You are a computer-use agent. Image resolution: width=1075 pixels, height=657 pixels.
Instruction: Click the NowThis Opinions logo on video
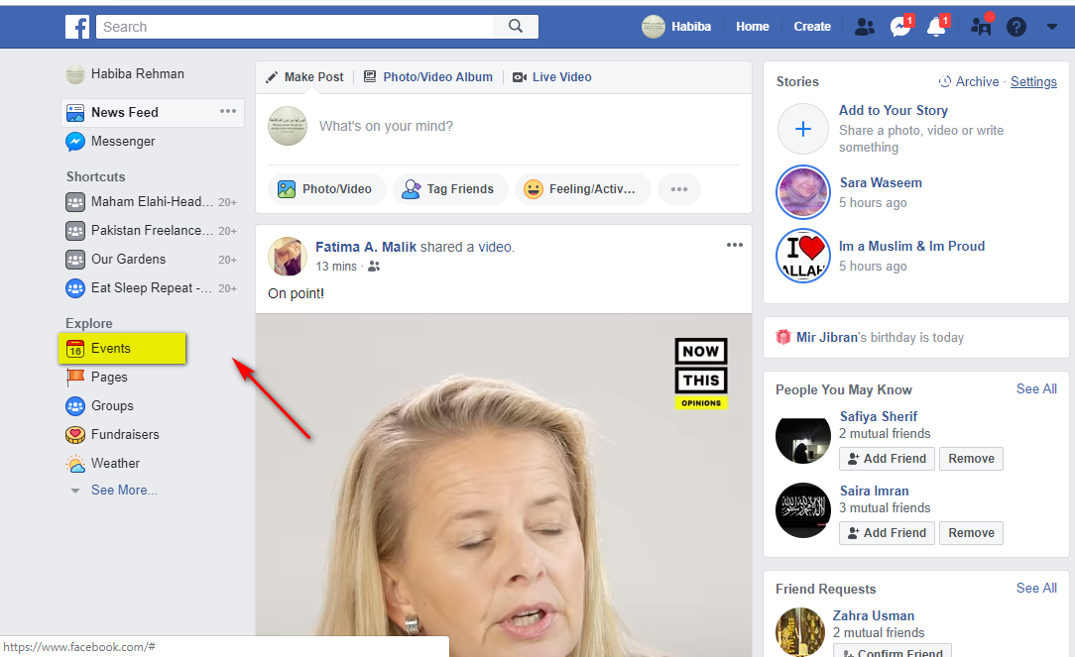701,374
